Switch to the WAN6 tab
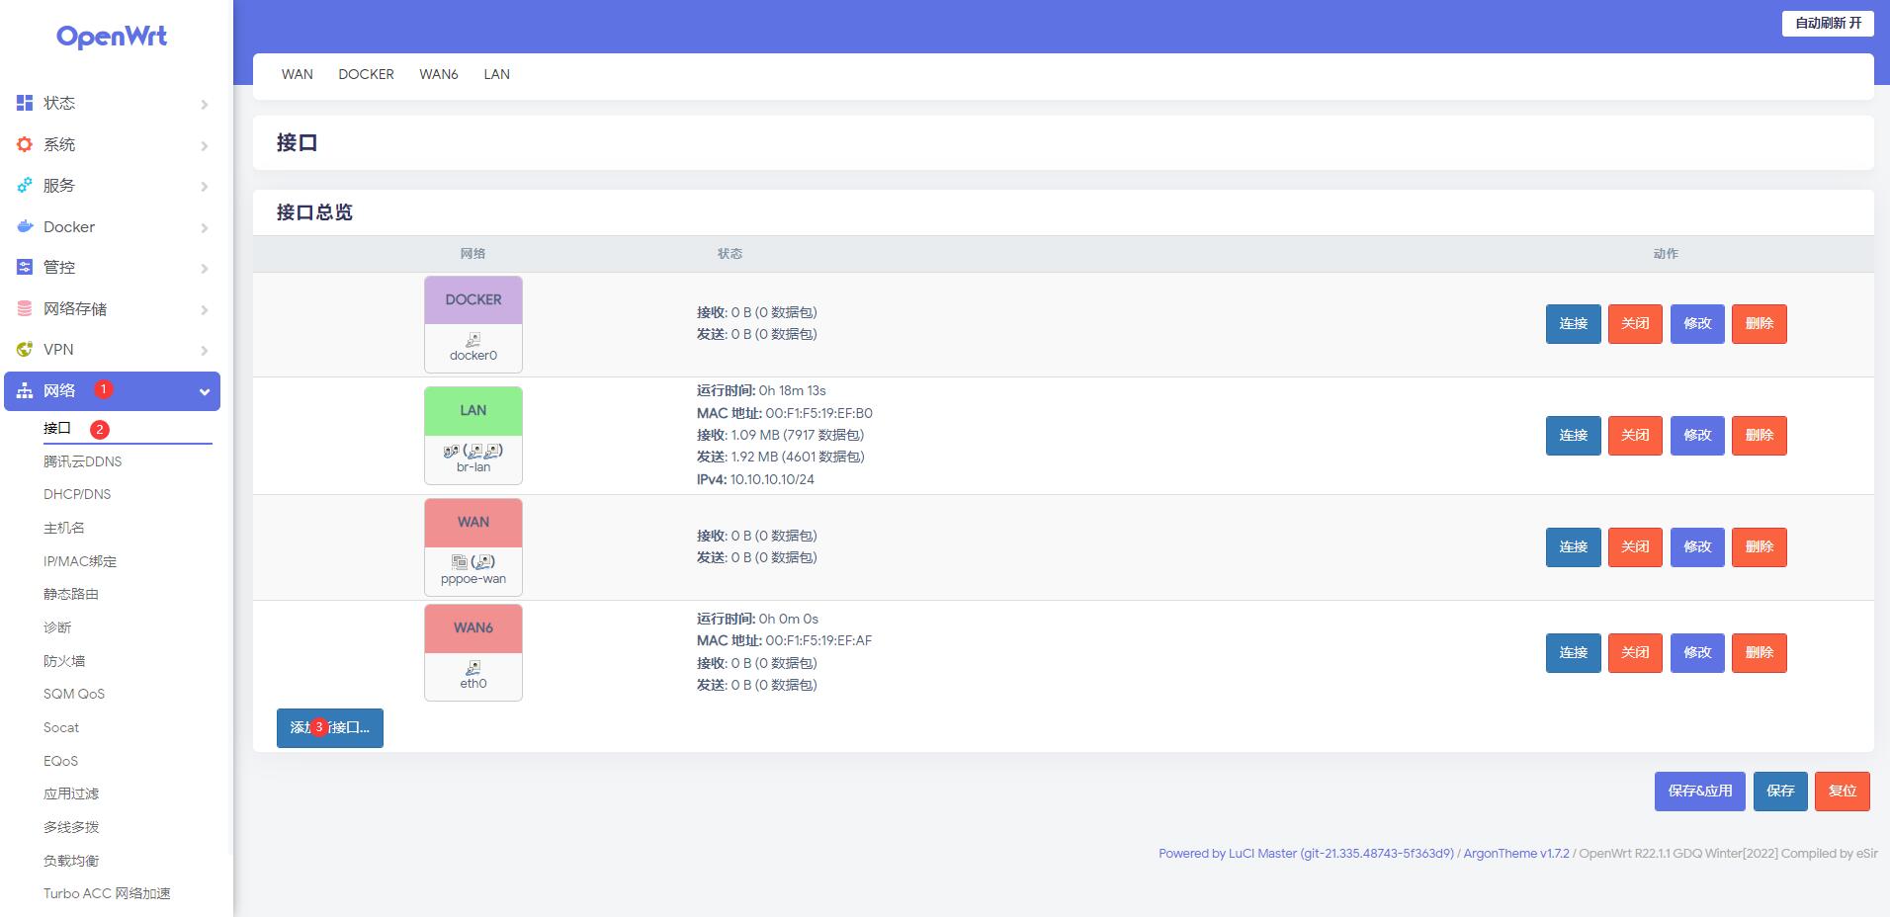Viewport: 1890px width, 917px height. [x=439, y=74]
